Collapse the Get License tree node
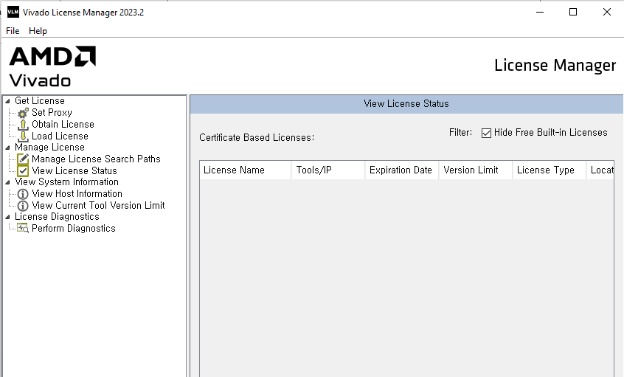Viewport: 624px width, 377px height. [x=7, y=101]
